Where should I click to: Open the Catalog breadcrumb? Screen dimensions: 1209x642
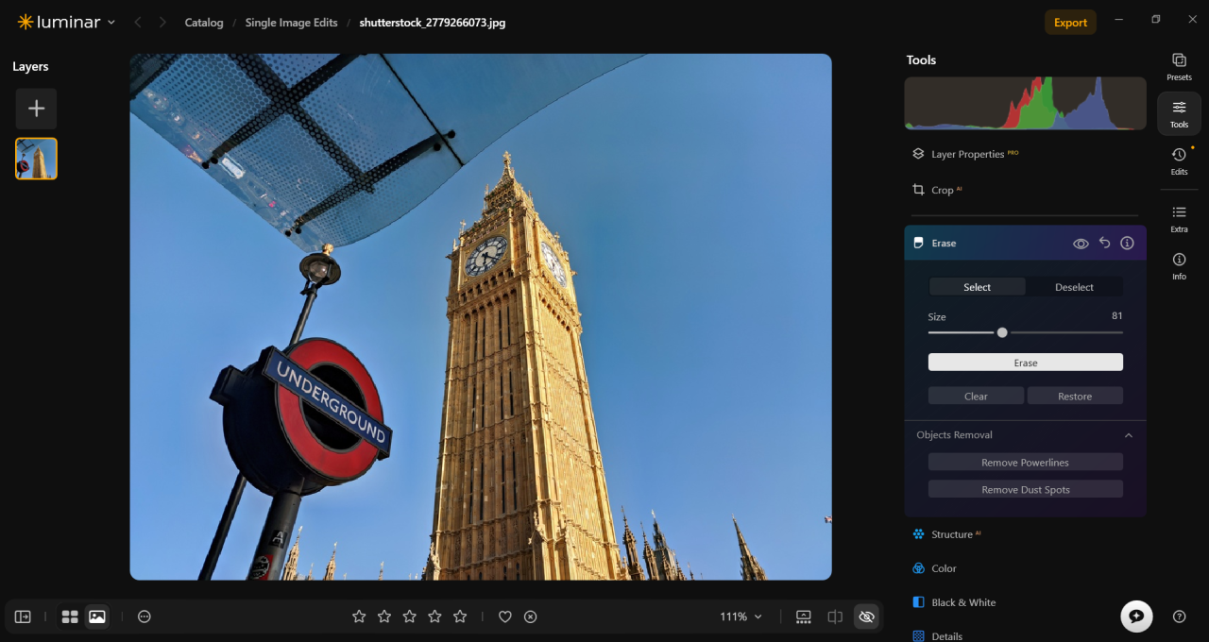pyautogui.click(x=204, y=23)
